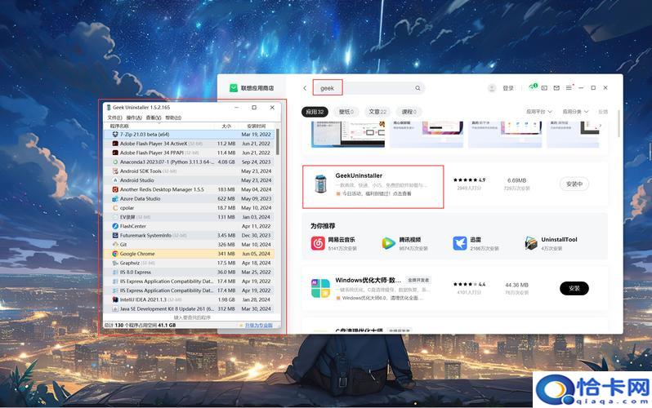652x408 pixels.
Task: Click the NetEase Cloud Music icon
Action: (318, 243)
